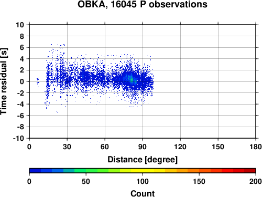Click the x-axis tick label 90

143,147
